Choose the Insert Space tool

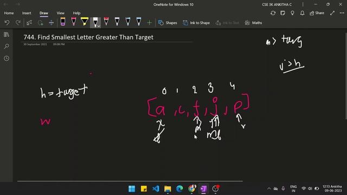click(x=51, y=23)
